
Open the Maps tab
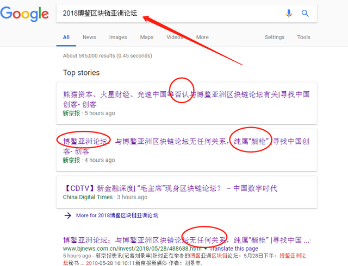(147, 37)
